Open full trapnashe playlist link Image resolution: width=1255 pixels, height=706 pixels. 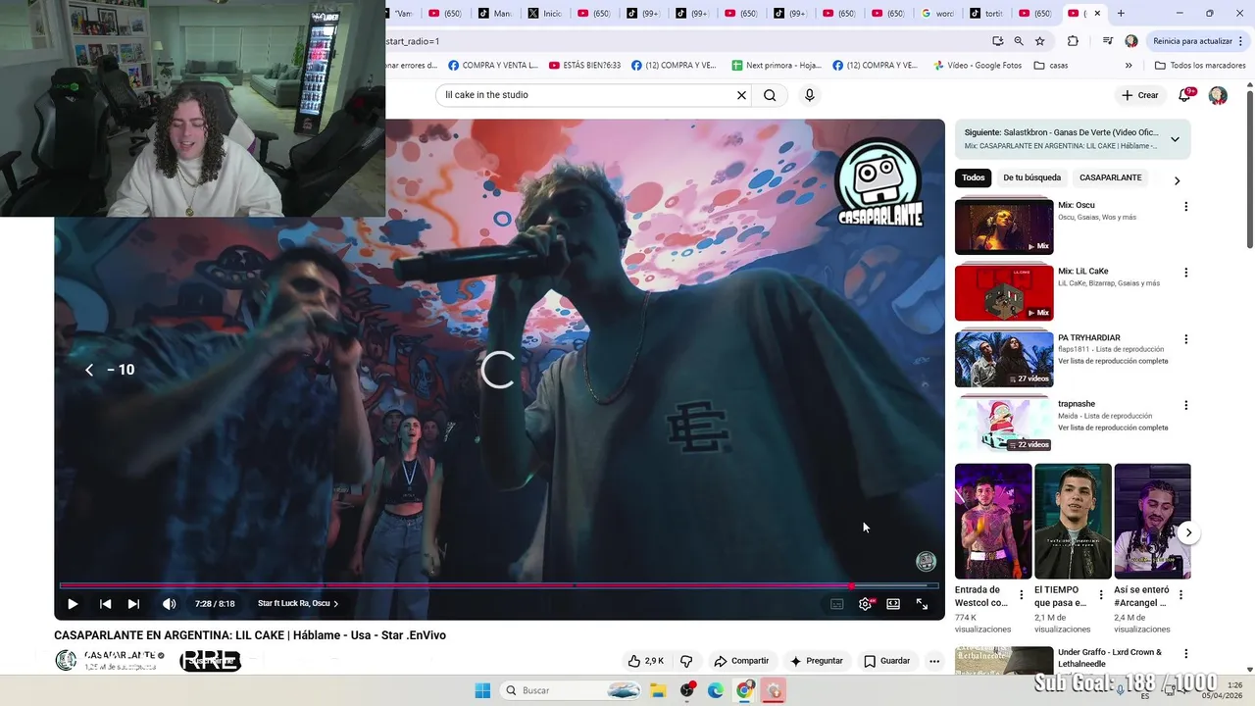1113,428
